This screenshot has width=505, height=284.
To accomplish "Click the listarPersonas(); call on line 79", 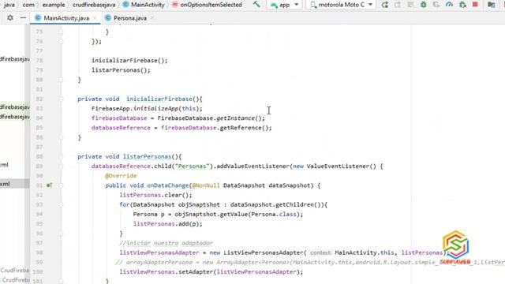I will [x=121, y=70].
